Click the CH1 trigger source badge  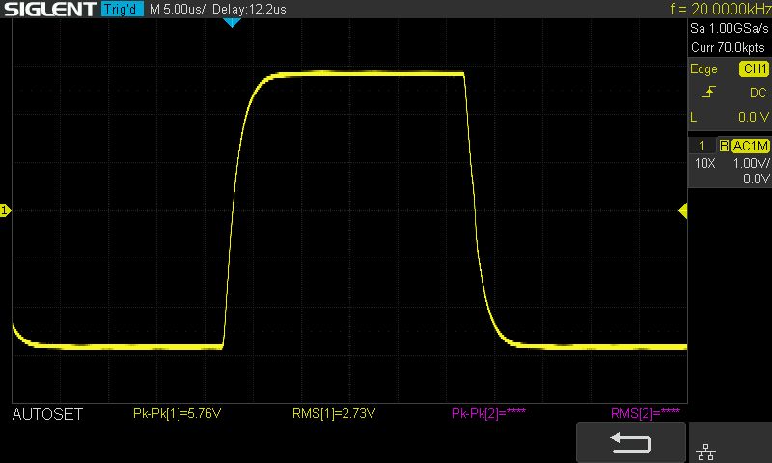pyautogui.click(x=754, y=68)
